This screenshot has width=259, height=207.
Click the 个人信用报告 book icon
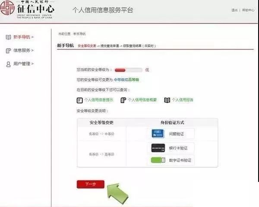click(x=167, y=100)
